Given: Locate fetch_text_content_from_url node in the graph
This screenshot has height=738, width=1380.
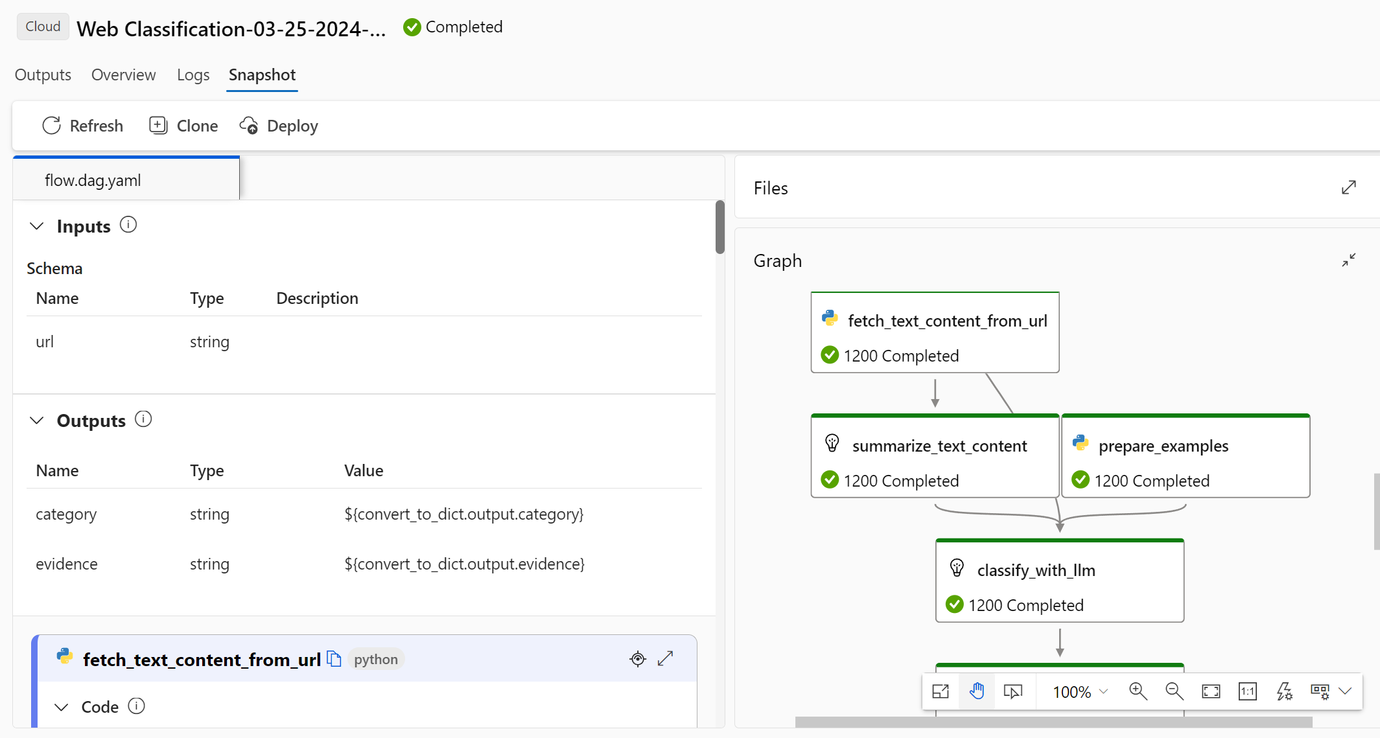Looking at the screenshot, I should pos(638,659).
